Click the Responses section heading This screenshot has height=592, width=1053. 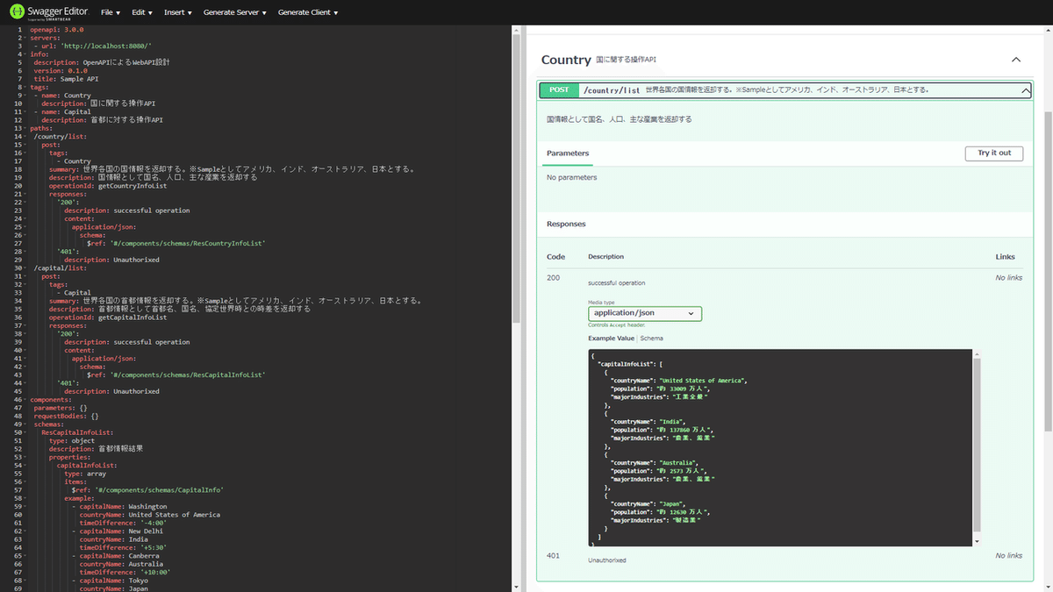click(x=566, y=224)
